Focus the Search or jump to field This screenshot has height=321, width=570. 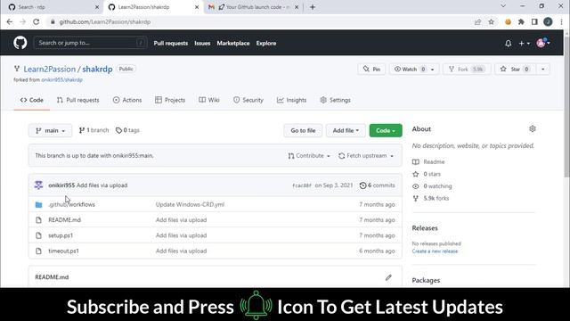pyautogui.click(x=90, y=43)
